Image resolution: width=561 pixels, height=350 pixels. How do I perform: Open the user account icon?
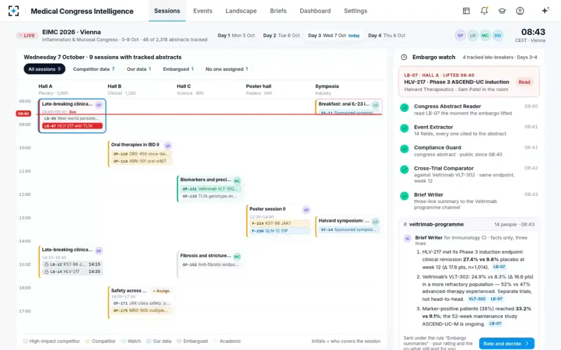tap(520, 11)
